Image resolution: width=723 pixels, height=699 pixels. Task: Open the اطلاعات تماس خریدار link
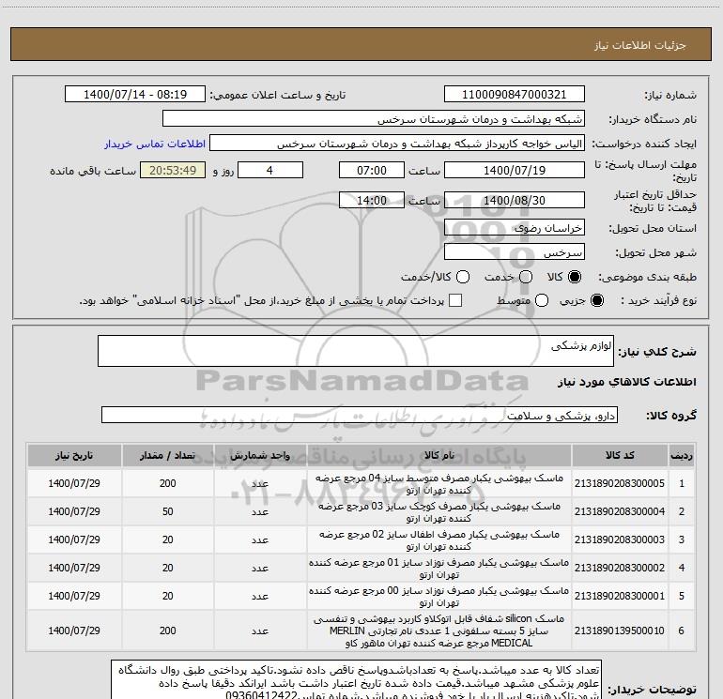[x=155, y=144]
